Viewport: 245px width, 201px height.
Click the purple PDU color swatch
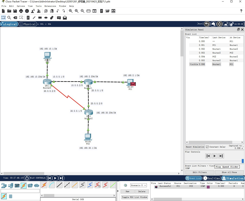(x=208, y=187)
